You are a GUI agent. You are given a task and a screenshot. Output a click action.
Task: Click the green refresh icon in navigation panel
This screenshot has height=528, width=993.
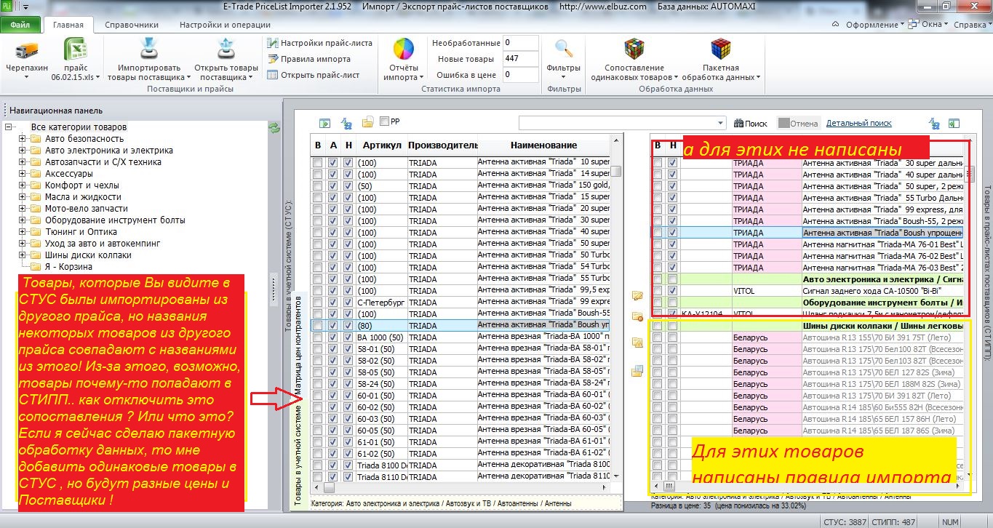click(274, 128)
